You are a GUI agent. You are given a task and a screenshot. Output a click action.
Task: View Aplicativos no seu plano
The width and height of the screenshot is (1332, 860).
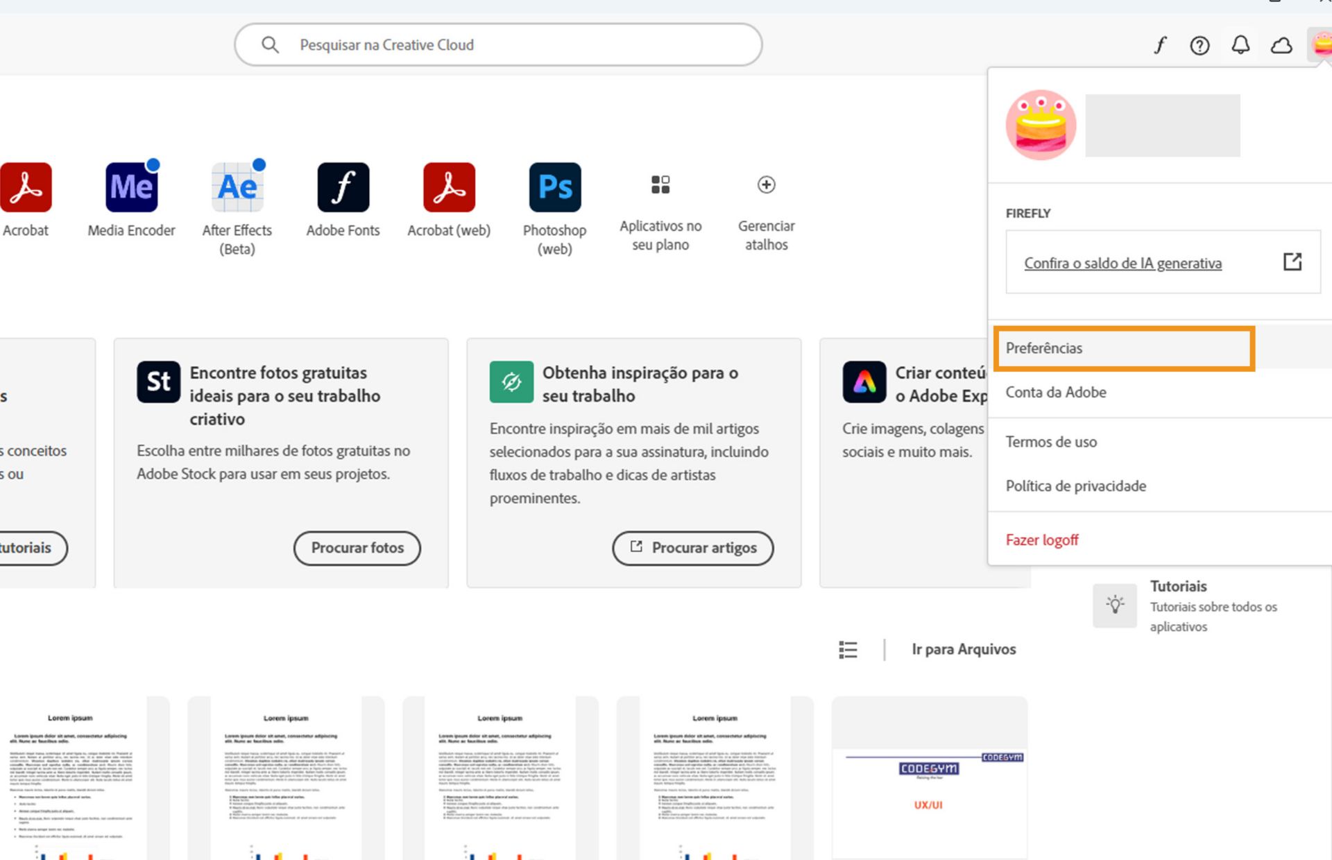(660, 184)
